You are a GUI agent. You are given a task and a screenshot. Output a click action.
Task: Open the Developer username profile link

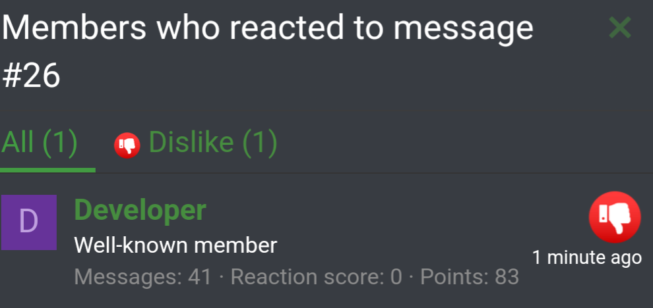point(140,210)
